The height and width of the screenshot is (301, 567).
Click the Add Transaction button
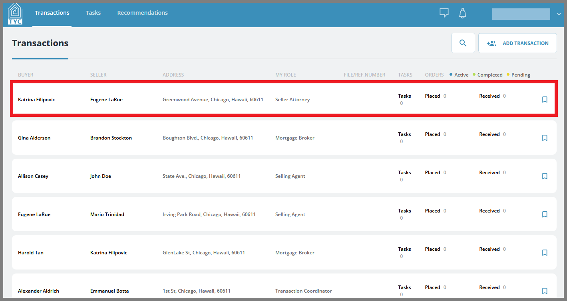pyautogui.click(x=517, y=43)
